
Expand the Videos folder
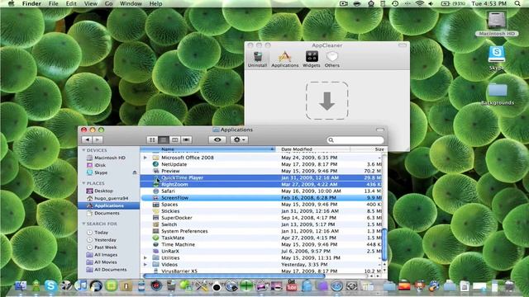(x=145, y=265)
